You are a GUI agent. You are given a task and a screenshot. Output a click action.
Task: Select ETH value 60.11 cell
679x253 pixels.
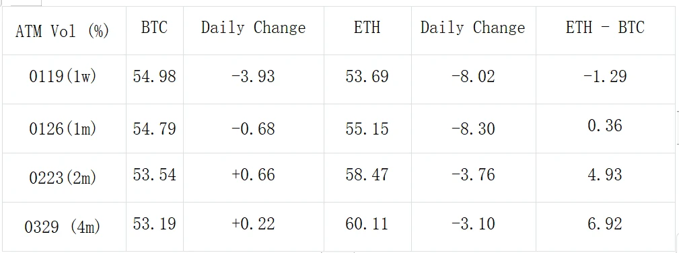367,226
